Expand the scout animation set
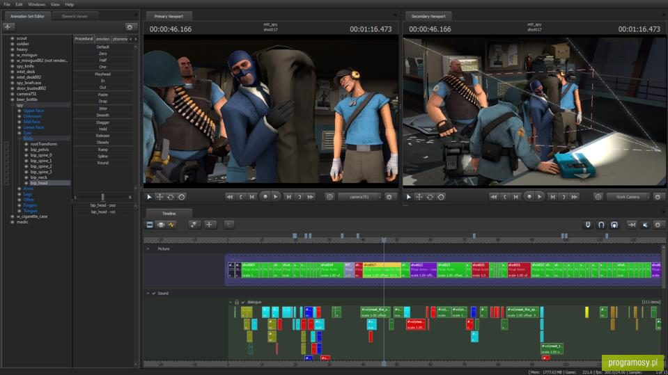 pyautogui.click(x=13, y=38)
